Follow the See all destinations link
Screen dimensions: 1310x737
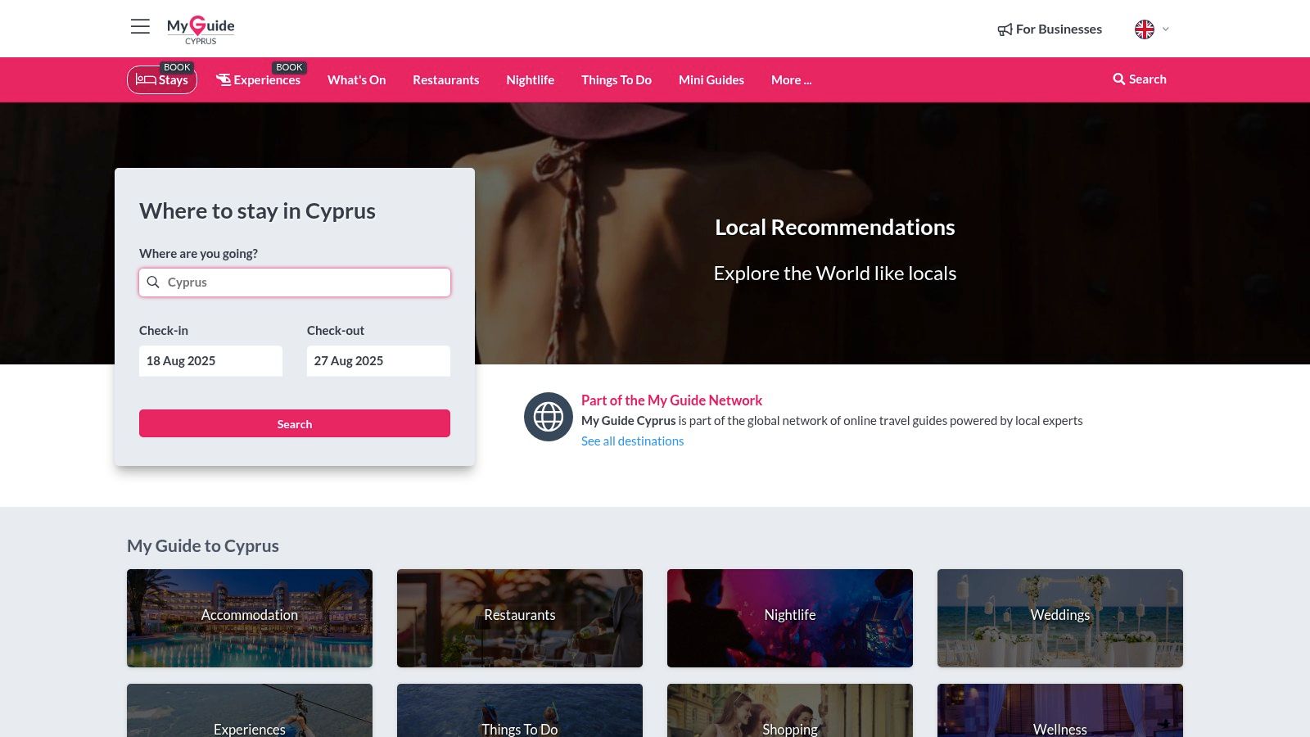pyautogui.click(x=632, y=441)
